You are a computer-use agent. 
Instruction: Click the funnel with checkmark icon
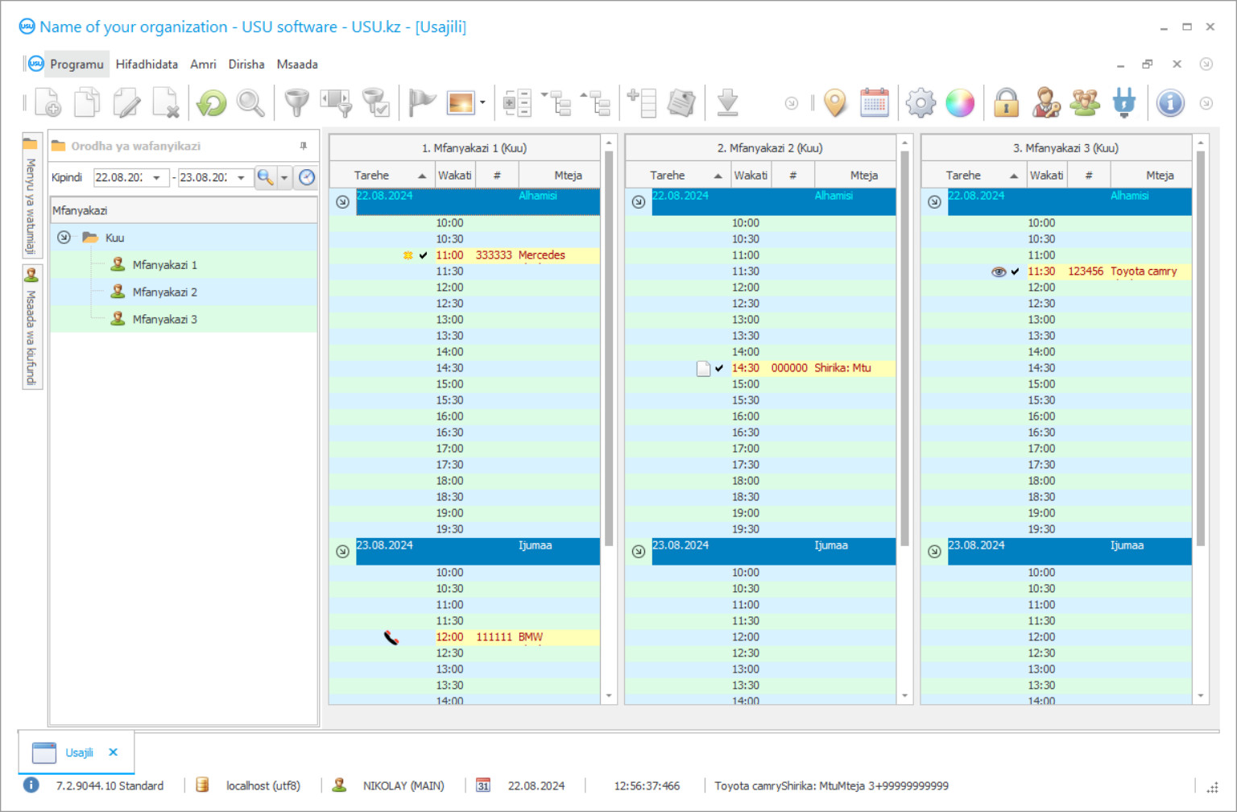click(376, 103)
